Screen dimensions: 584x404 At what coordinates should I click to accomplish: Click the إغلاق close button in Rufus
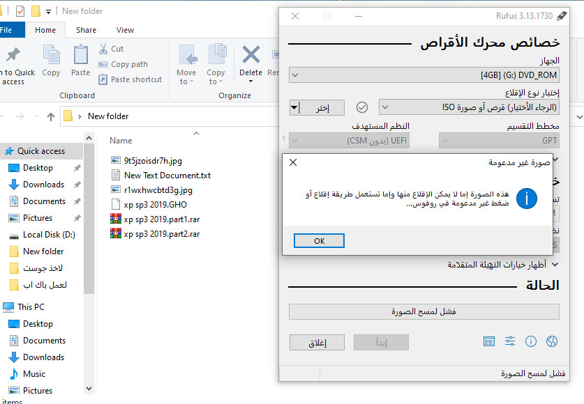point(317,343)
